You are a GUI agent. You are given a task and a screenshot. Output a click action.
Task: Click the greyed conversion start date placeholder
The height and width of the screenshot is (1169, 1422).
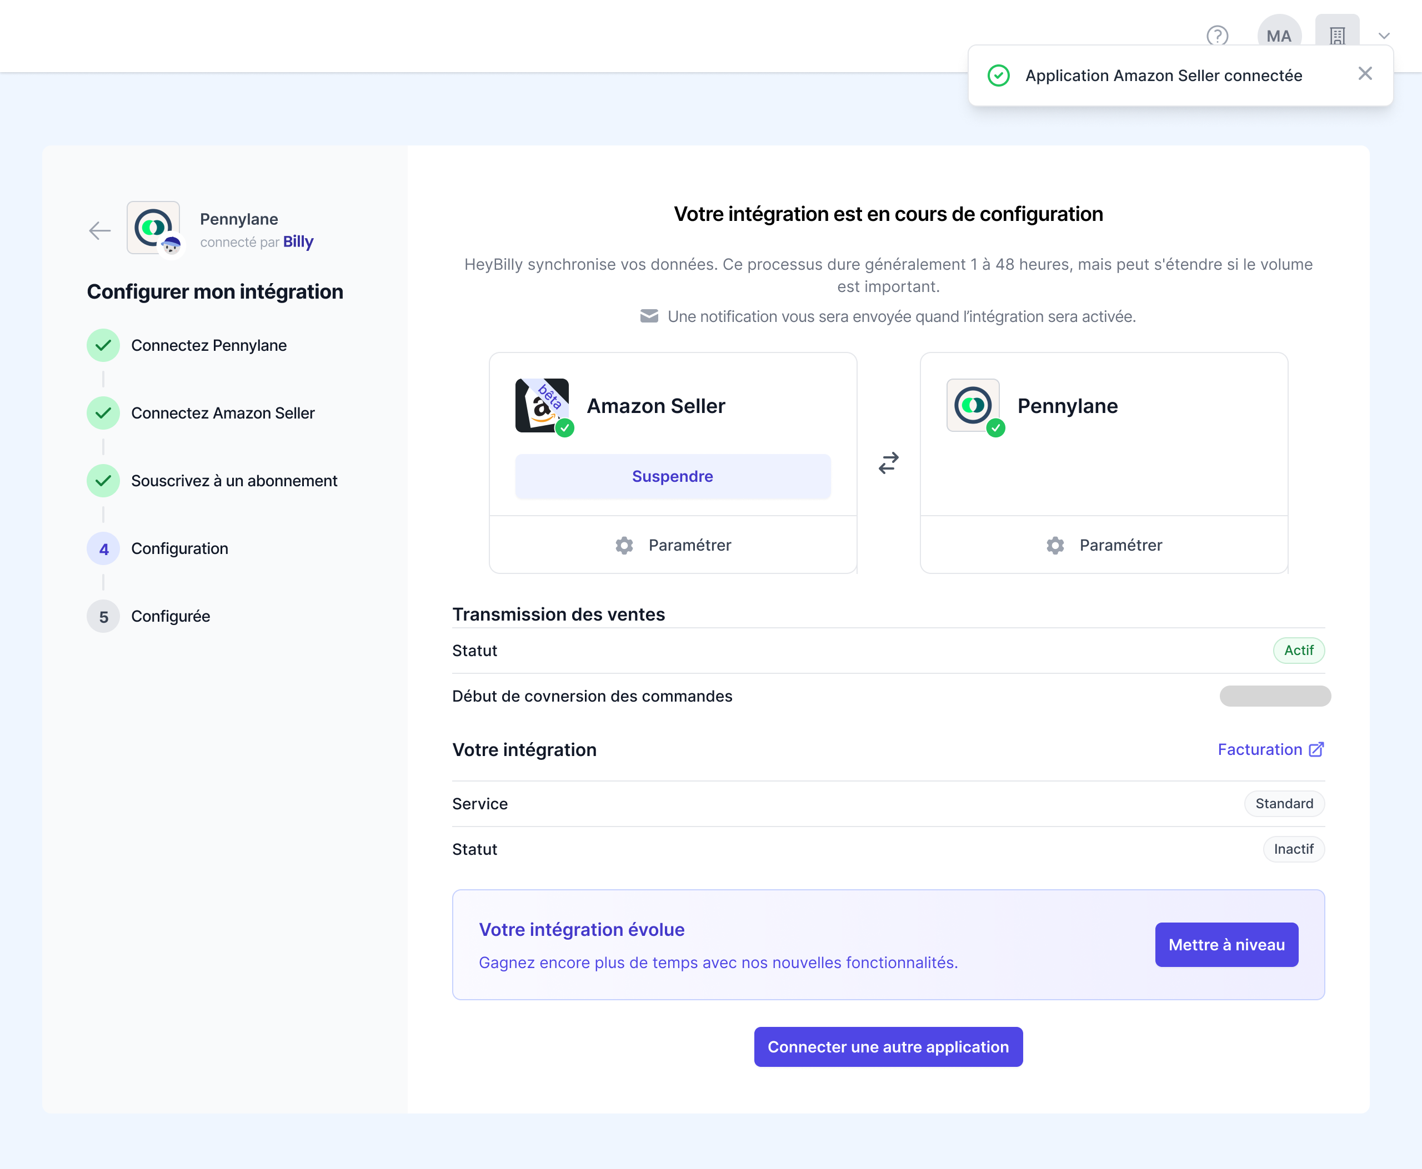[1275, 696]
